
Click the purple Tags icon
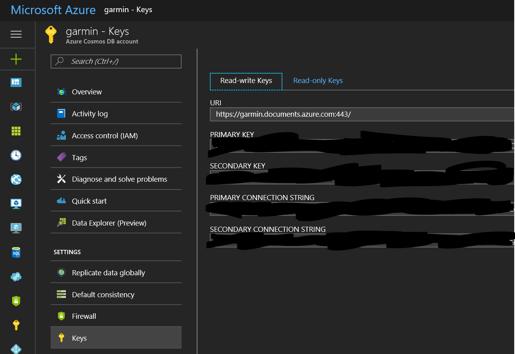point(62,157)
